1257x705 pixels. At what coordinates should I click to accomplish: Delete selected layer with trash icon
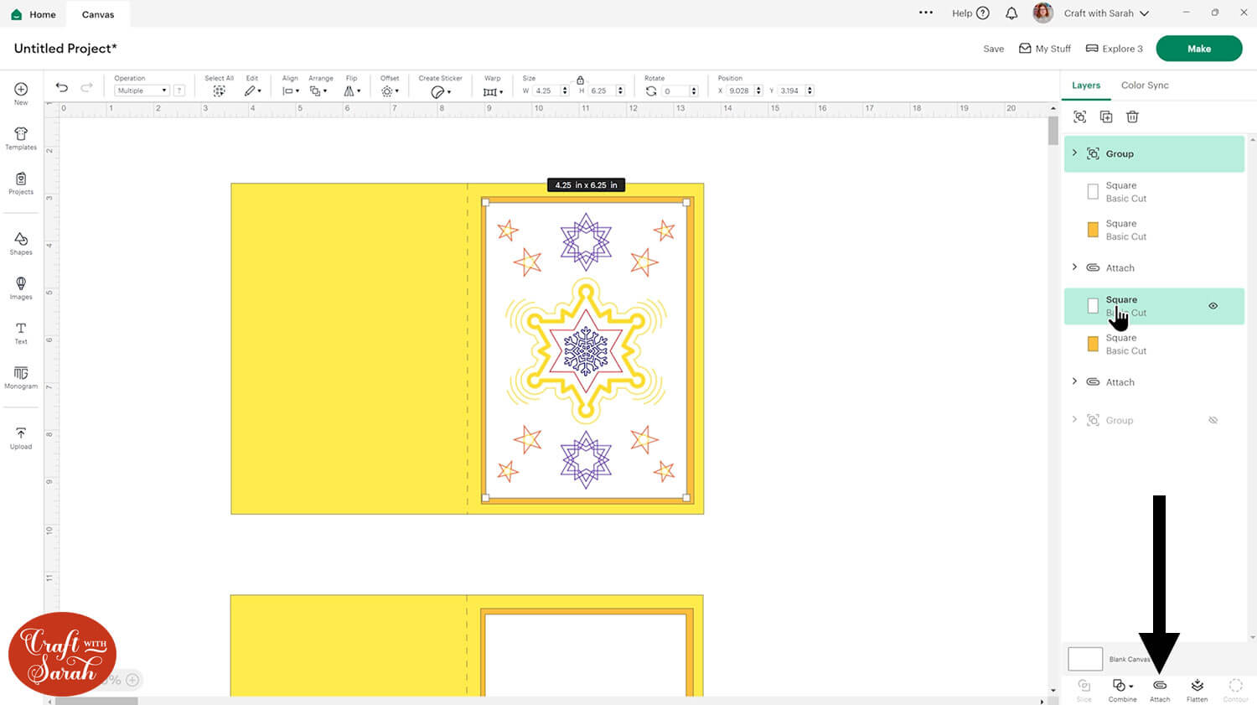(1132, 117)
